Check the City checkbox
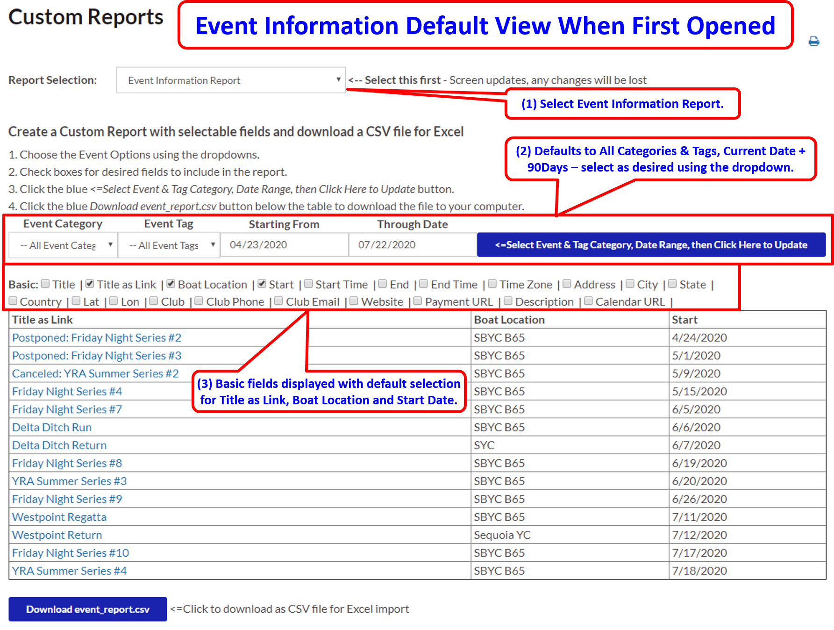Viewport: 834px width, 630px height. [630, 284]
